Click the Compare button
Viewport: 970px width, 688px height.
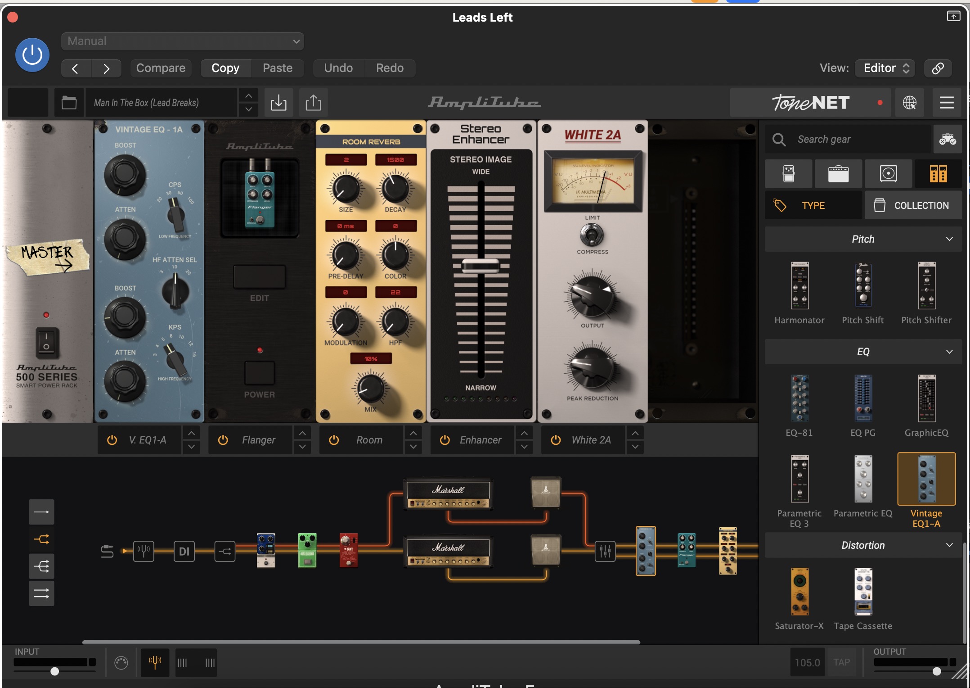161,68
